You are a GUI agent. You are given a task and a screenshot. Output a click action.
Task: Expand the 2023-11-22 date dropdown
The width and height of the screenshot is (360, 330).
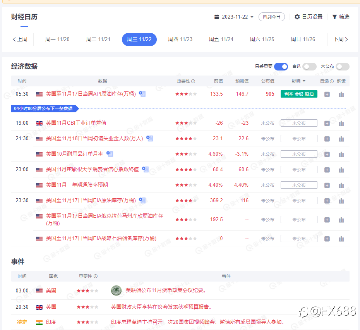click(x=252, y=17)
